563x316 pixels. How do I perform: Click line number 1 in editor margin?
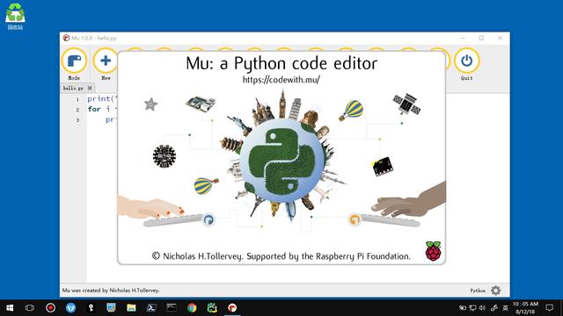coord(77,99)
